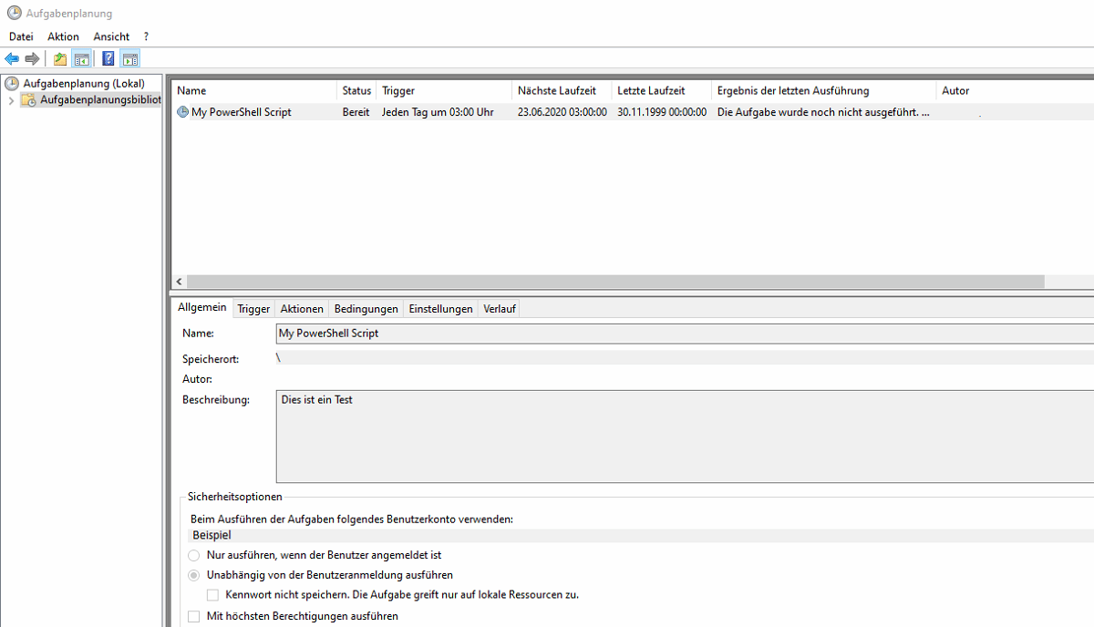Enable 'Mit höchsten Berechtigungen ausführen' checkbox
1094x627 pixels.
click(x=193, y=617)
